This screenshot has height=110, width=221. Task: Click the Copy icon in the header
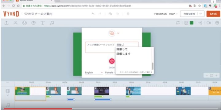pos(110,14)
